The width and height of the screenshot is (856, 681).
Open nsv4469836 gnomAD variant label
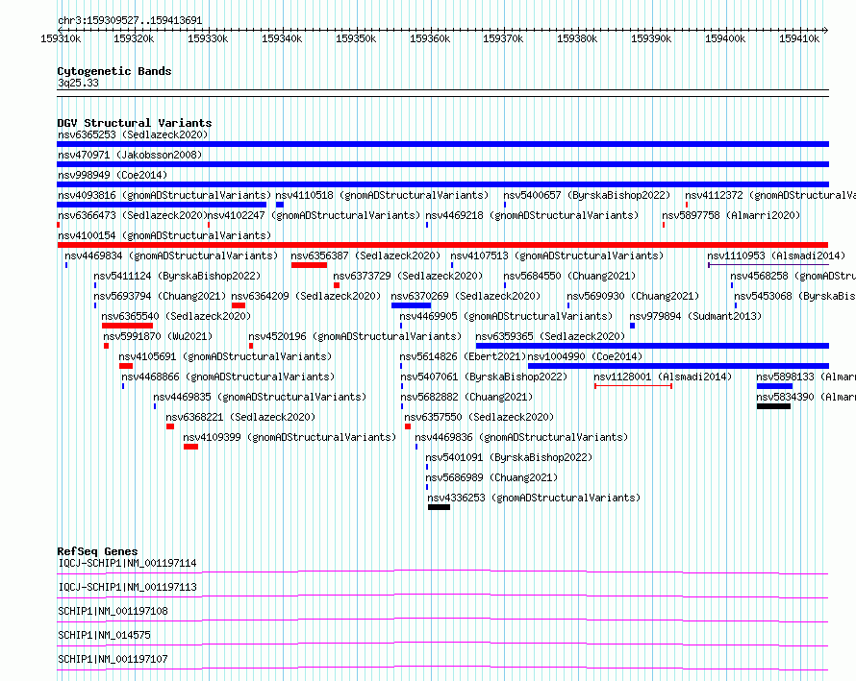[521, 437]
